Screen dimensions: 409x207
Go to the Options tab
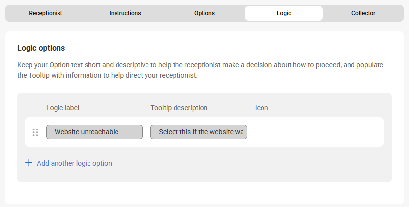(x=204, y=13)
